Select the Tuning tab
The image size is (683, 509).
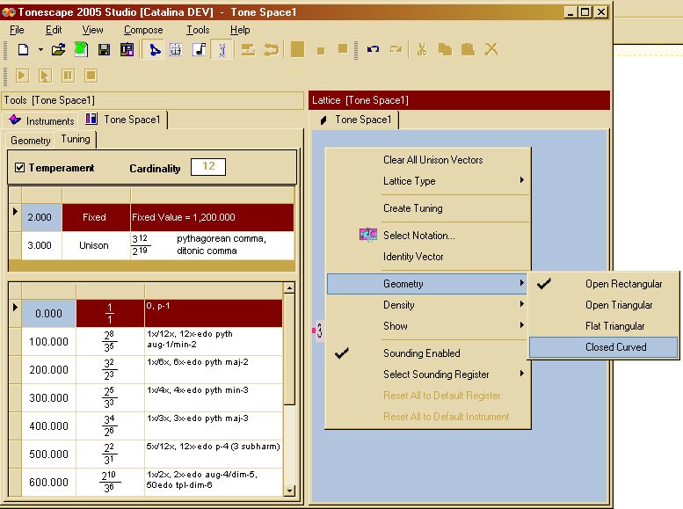[x=76, y=140]
